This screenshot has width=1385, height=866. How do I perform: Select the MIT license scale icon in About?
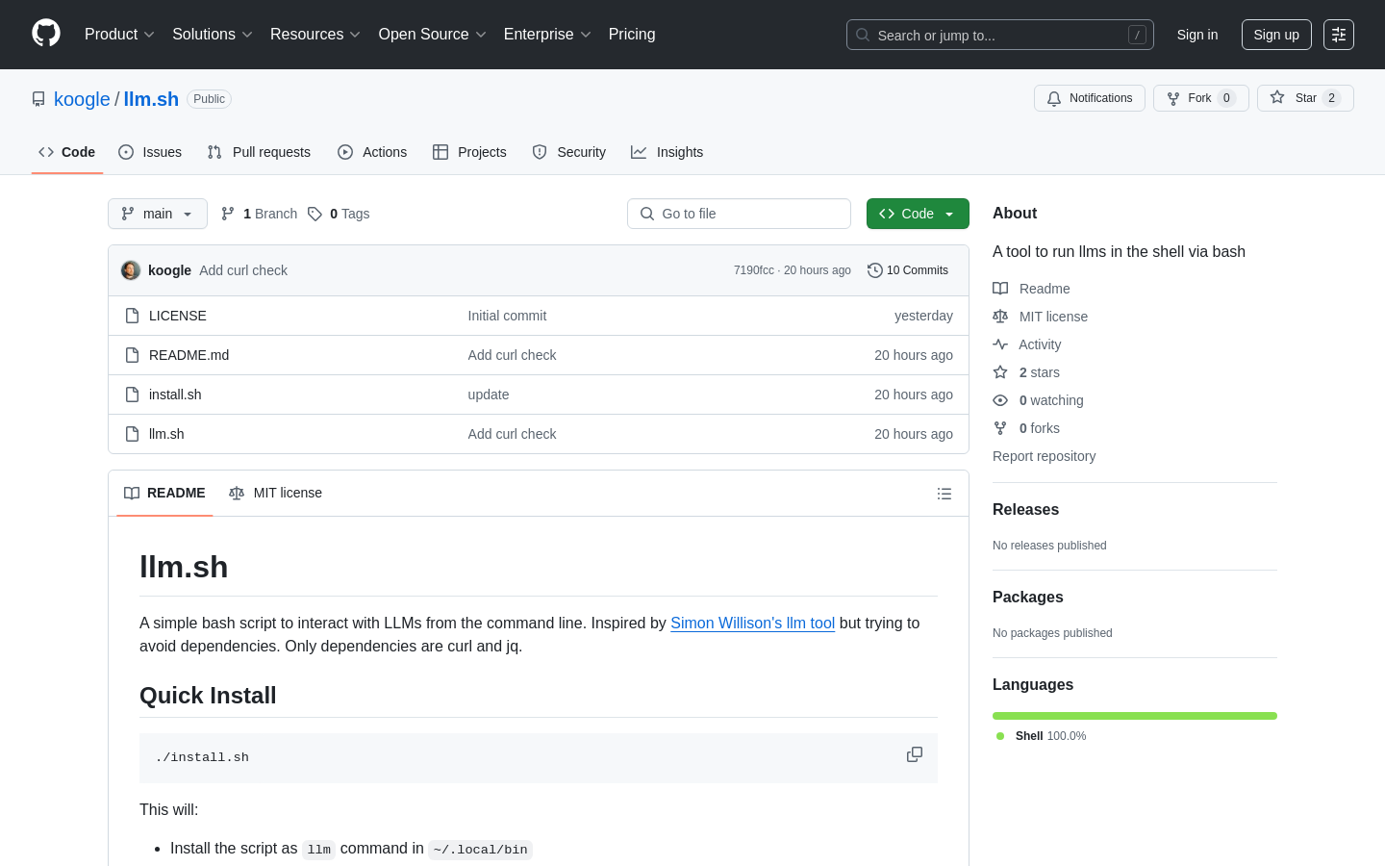pos(1000,317)
